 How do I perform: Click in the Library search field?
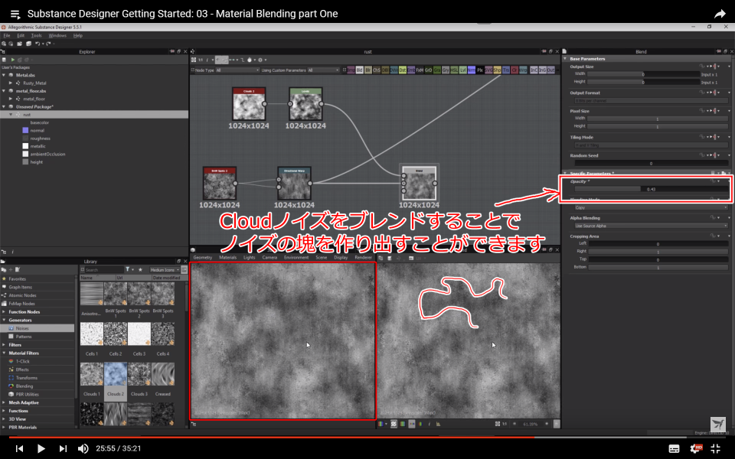(104, 270)
